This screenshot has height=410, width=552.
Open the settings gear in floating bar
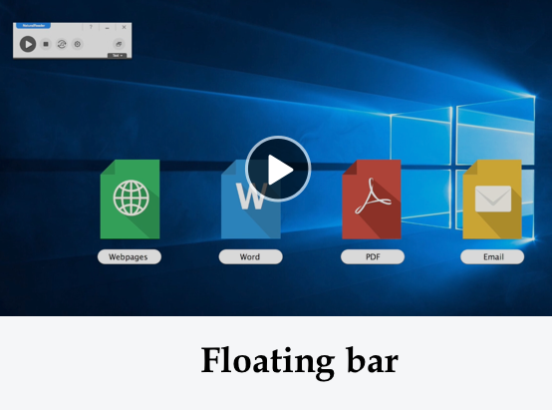(78, 44)
